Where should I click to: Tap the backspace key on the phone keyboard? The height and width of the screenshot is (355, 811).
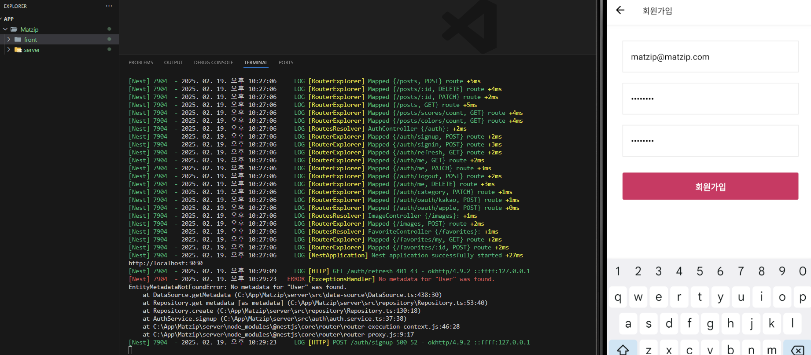pos(797,349)
